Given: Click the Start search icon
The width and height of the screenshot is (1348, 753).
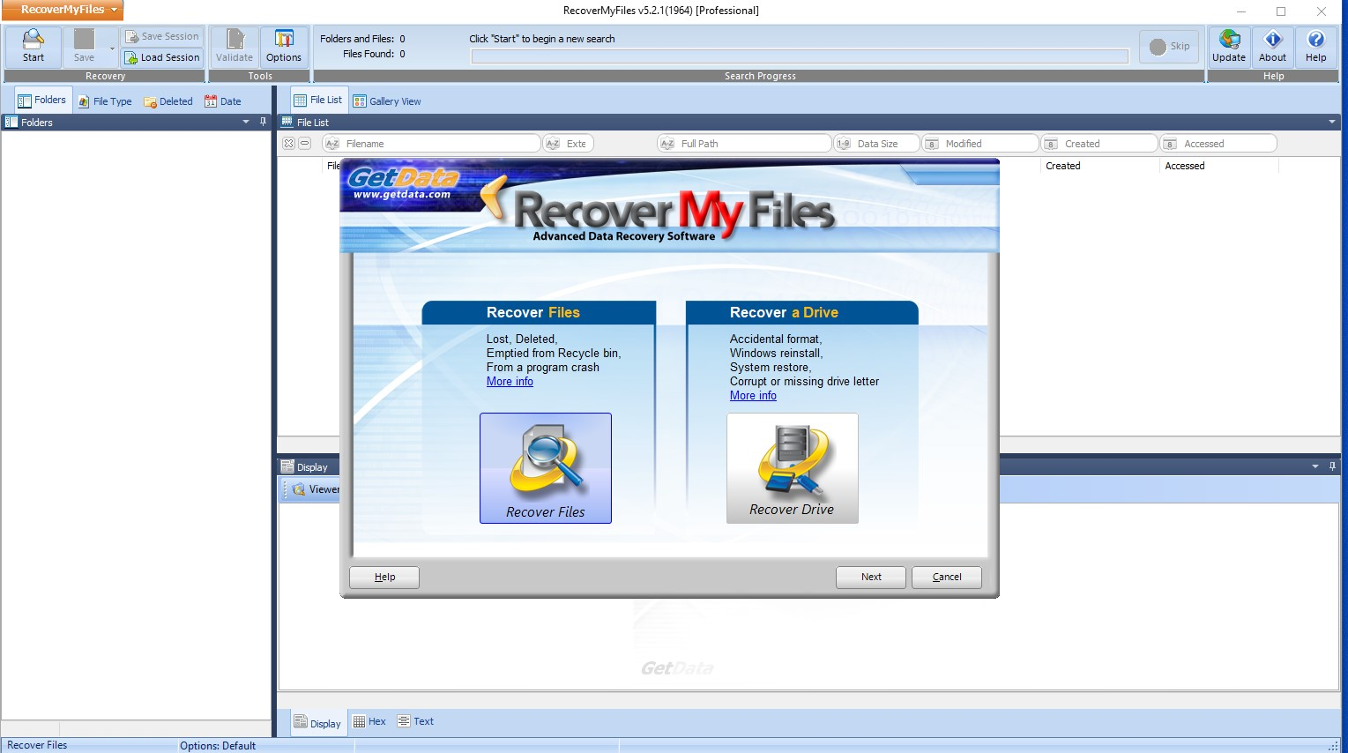Looking at the screenshot, I should pos(34,47).
